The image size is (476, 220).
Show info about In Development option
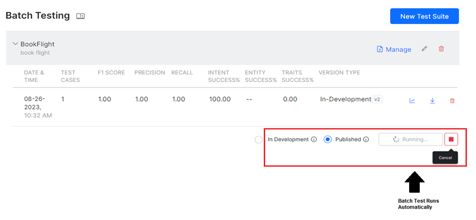click(x=314, y=139)
